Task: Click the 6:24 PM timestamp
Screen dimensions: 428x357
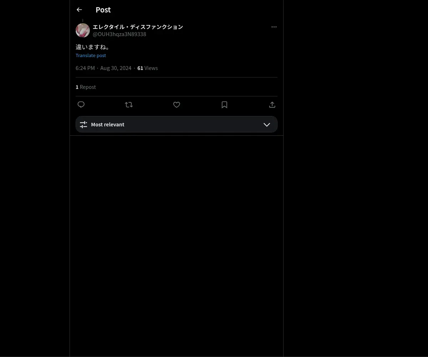Action: 85,68
